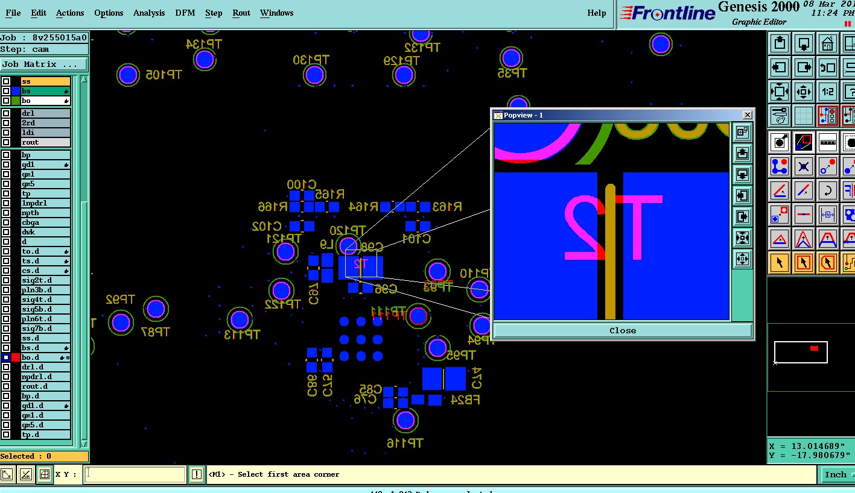Click the layer list scroll down arrow
855x493 pixels.
pyautogui.click(x=84, y=444)
